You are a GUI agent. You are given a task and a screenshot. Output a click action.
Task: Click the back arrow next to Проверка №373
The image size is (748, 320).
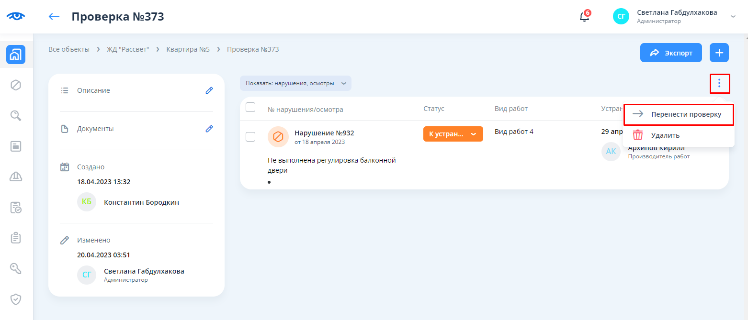[54, 17]
